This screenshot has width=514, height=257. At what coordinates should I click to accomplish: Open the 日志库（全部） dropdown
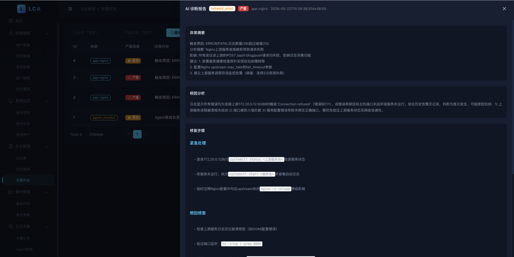(x=94, y=33)
